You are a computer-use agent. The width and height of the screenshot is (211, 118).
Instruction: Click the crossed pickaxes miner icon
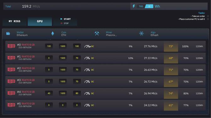[x=97, y=33]
